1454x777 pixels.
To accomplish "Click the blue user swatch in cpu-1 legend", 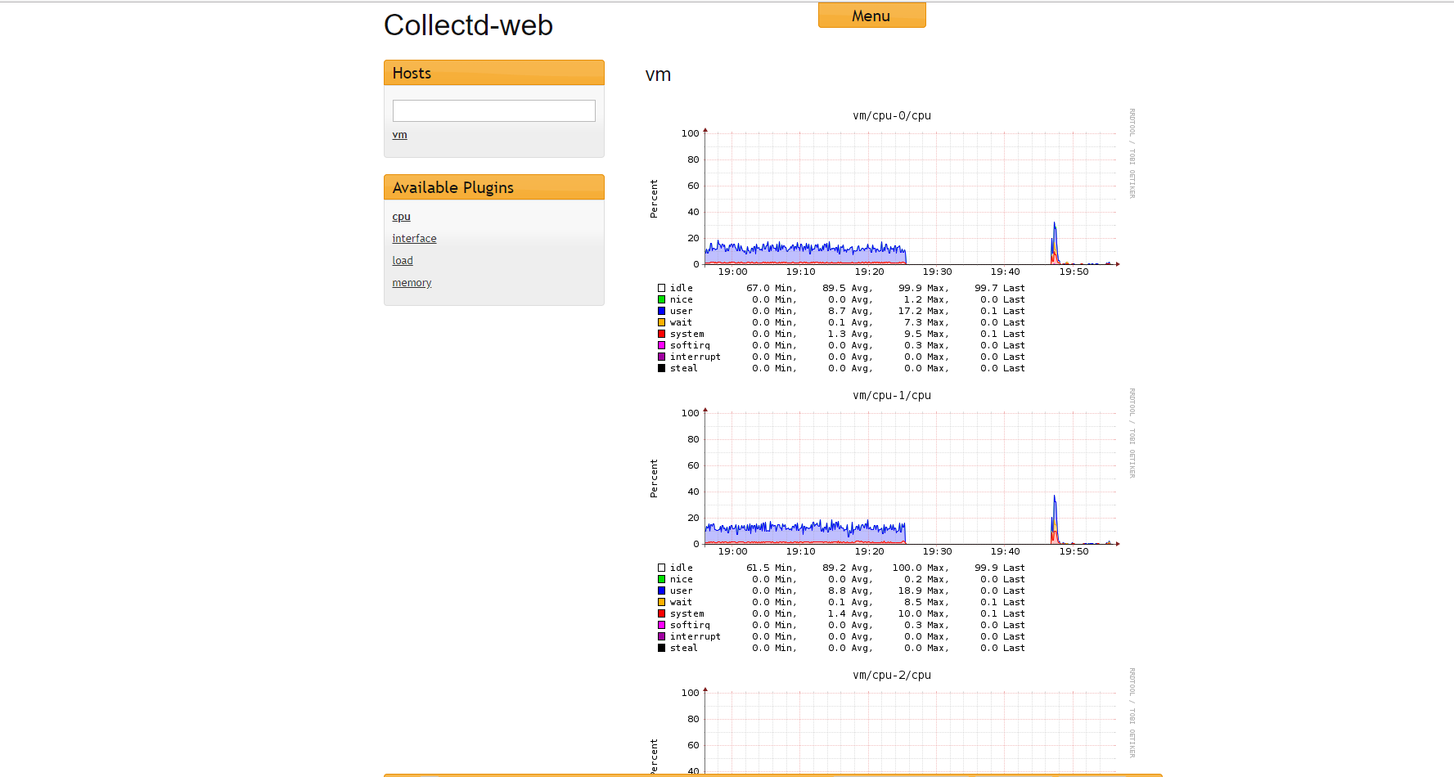I will [x=661, y=591].
